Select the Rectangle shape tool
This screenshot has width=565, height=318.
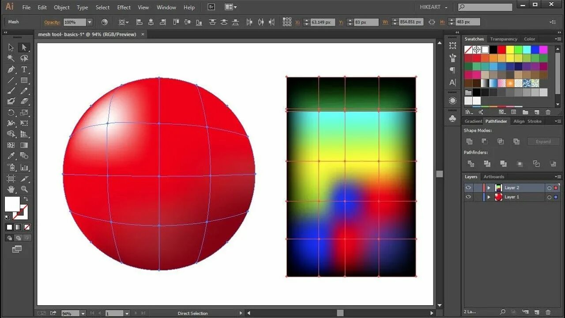(24, 80)
